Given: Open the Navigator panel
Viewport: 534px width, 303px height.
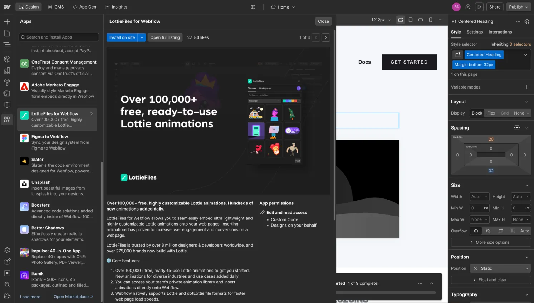Looking at the screenshot, I should [7, 45].
